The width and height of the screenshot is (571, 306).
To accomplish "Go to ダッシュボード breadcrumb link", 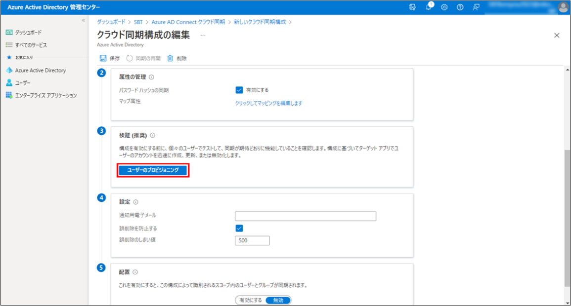I will click(111, 22).
